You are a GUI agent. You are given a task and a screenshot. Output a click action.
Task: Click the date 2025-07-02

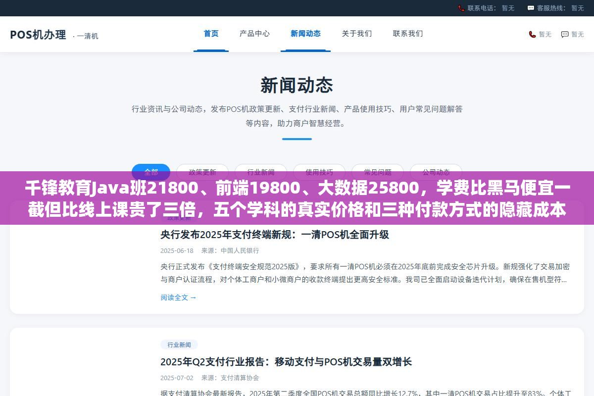(x=177, y=378)
